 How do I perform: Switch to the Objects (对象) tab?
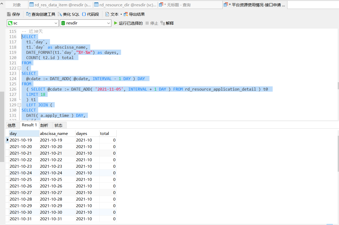(17, 5)
